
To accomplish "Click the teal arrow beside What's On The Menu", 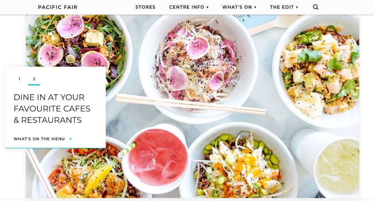I will 70,139.
